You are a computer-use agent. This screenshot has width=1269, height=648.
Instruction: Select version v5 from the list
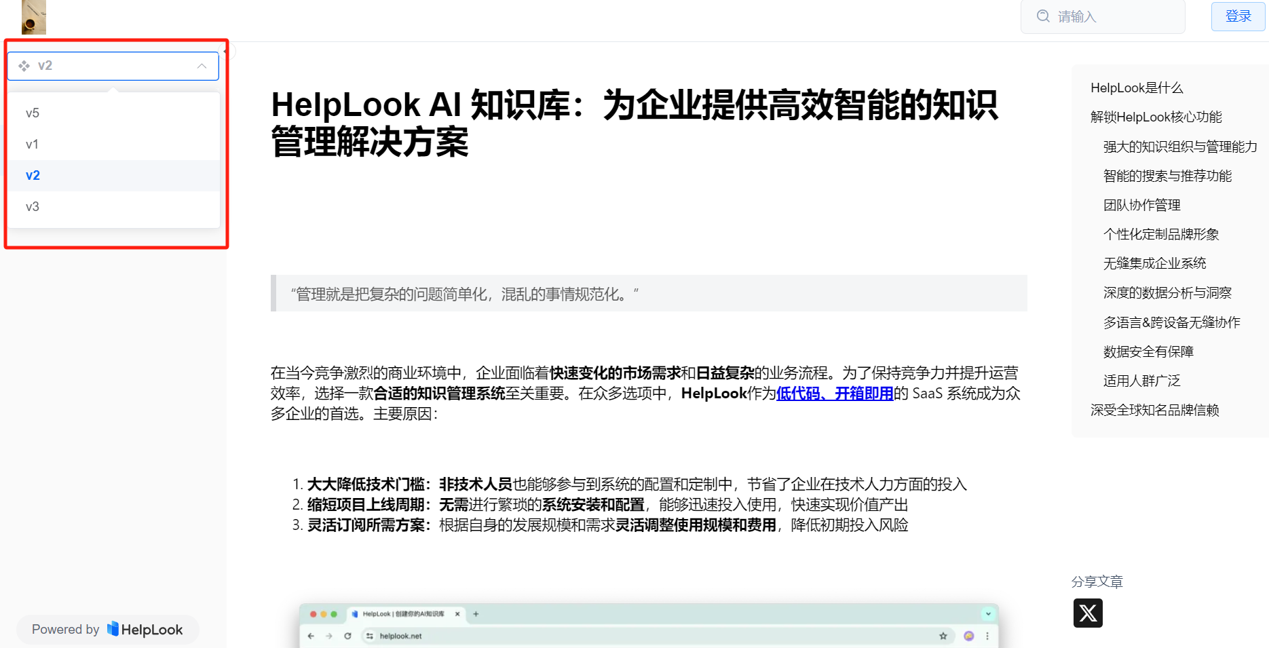point(113,113)
